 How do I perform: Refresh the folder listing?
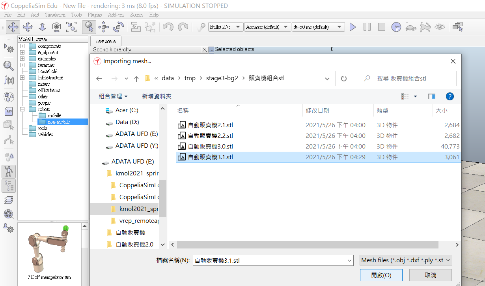[344, 79]
